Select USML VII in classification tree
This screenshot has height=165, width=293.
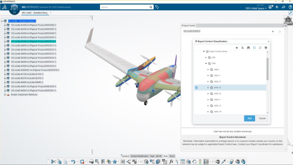point(217,112)
